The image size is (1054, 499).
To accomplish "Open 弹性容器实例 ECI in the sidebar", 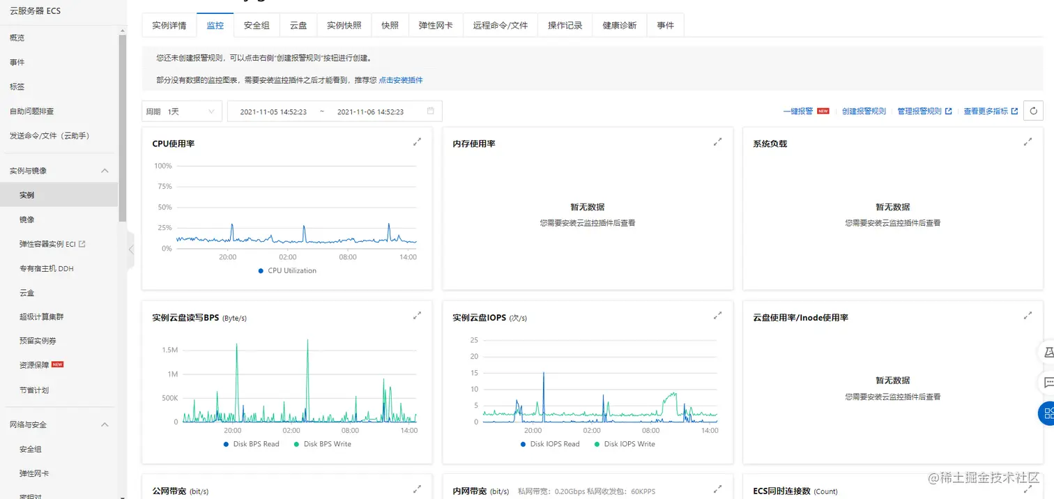I will pyautogui.click(x=47, y=244).
